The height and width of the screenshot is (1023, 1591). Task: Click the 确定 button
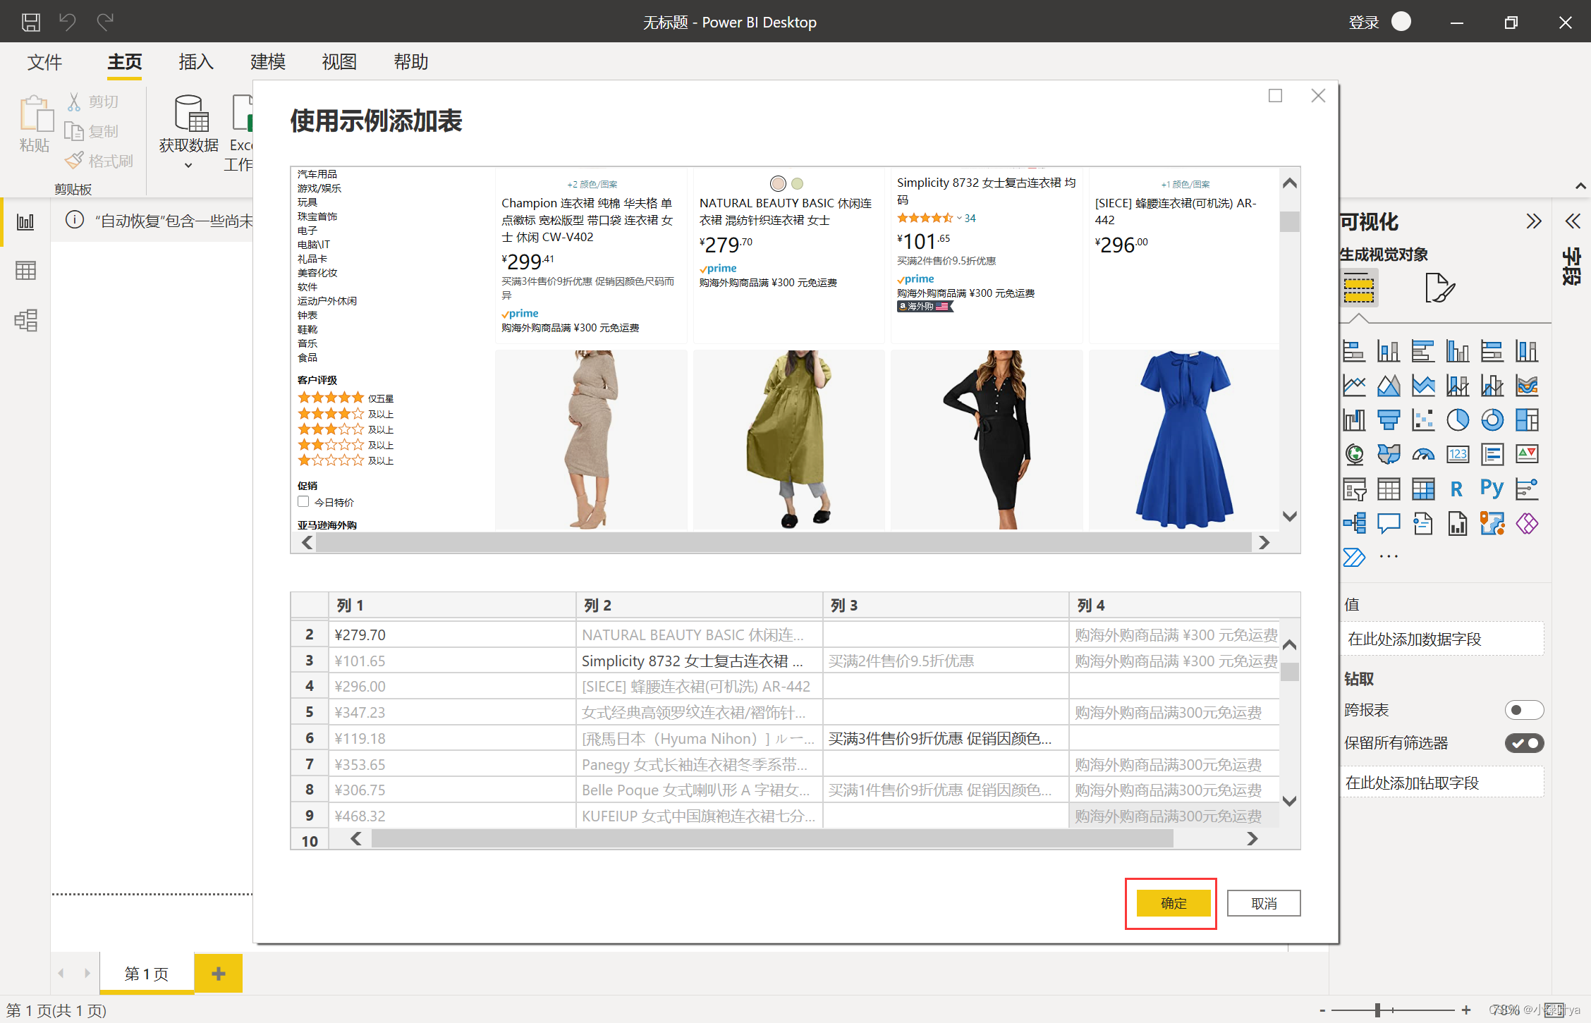coord(1173,903)
